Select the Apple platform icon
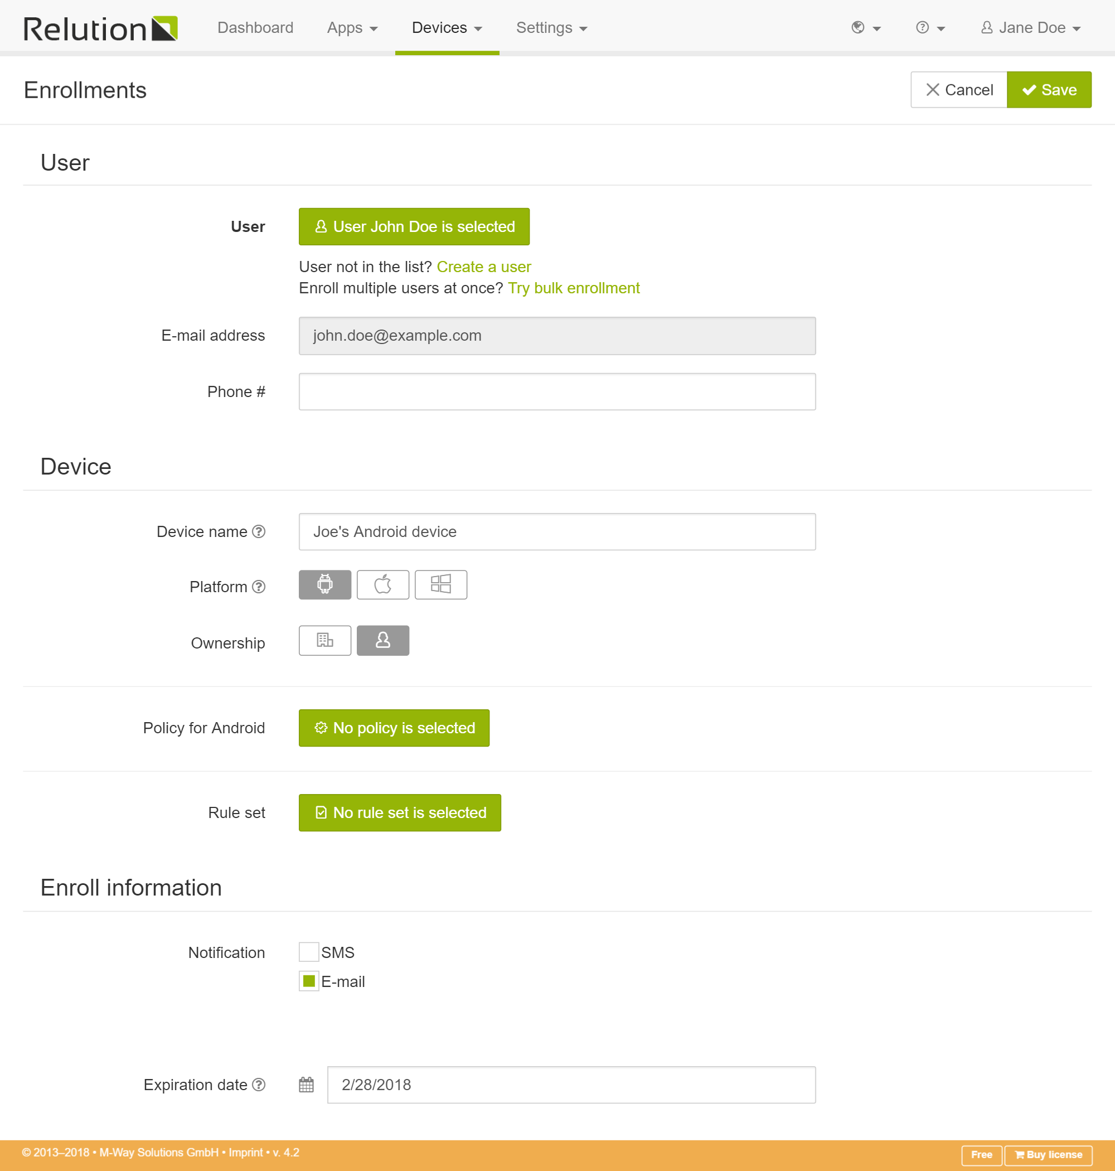 click(x=383, y=584)
